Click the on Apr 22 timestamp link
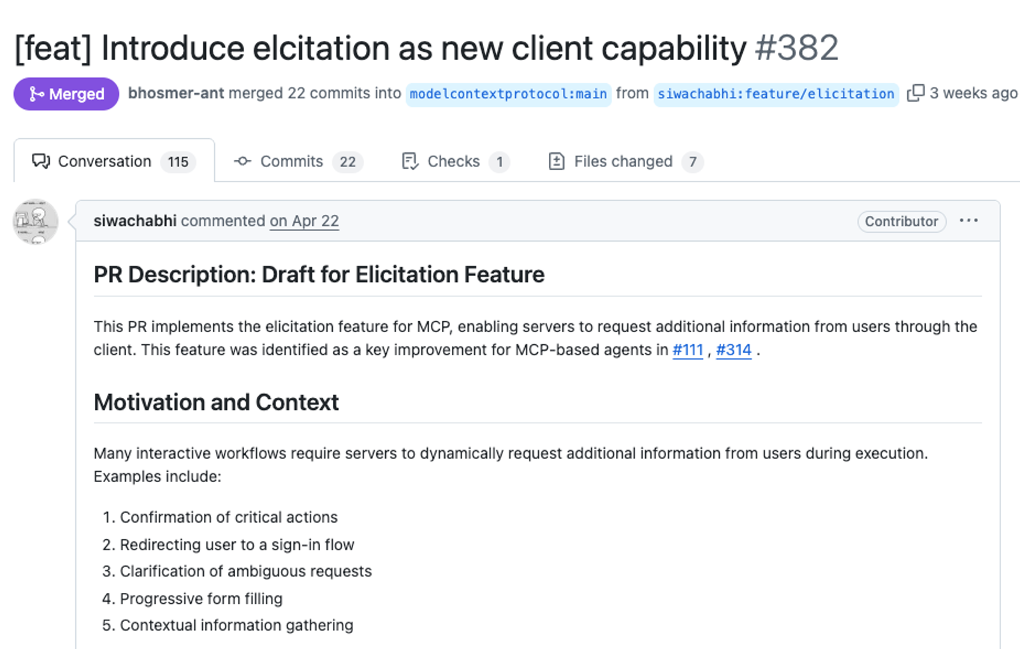The width and height of the screenshot is (1020, 649). tap(304, 221)
